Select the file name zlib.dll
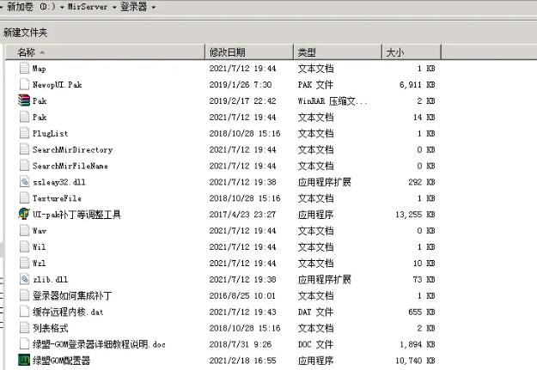 51,279
